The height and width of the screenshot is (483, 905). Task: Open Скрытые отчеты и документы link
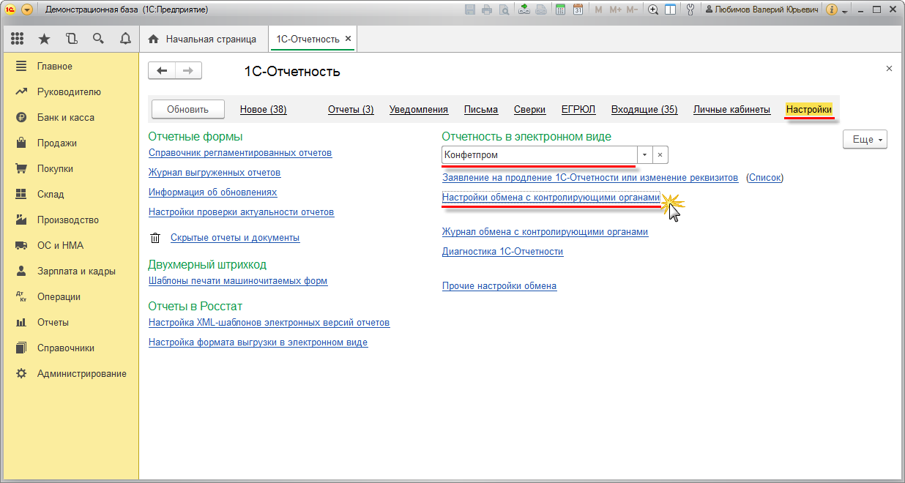tap(235, 238)
